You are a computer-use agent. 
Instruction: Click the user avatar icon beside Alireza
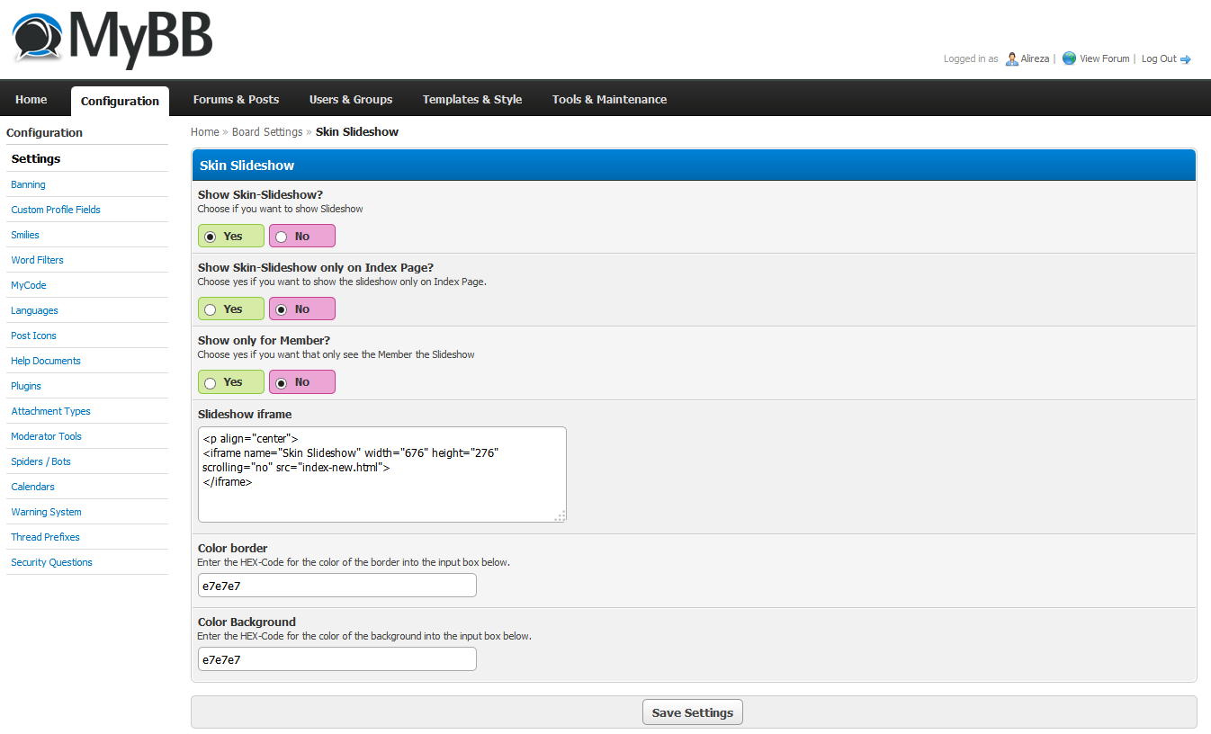click(1011, 58)
